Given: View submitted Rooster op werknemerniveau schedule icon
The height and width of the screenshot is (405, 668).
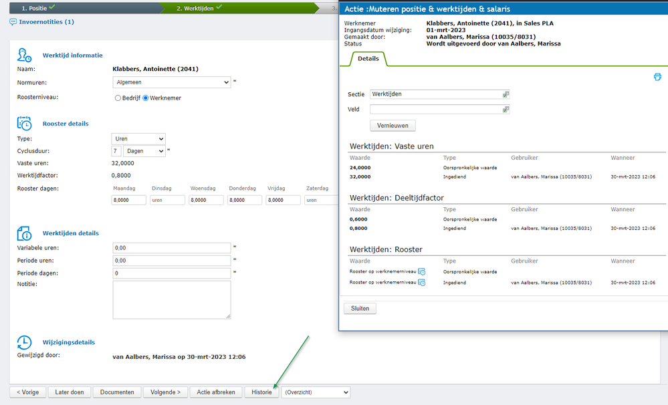Looking at the screenshot, I should pyautogui.click(x=422, y=282).
